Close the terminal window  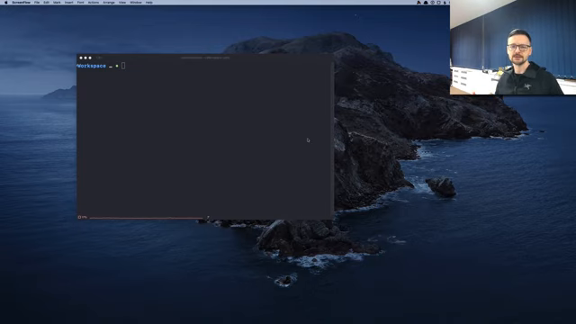[x=81, y=58]
